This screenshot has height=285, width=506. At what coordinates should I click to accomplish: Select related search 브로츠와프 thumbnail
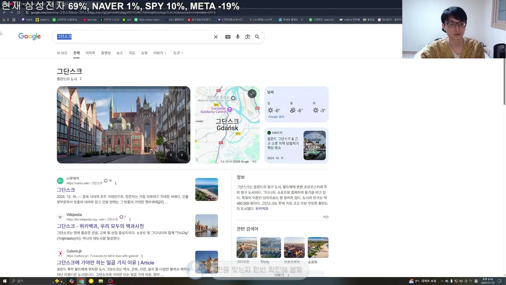tap(295, 247)
